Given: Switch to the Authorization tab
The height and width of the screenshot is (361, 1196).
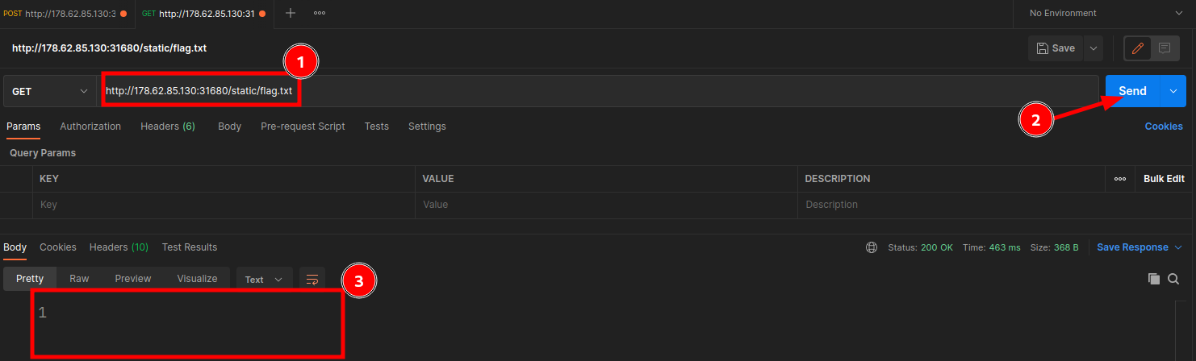Looking at the screenshot, I should tap(90, 127).
